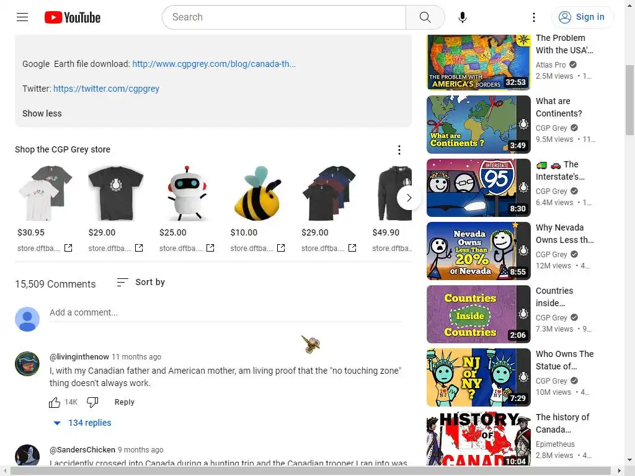The width and height of the screenshot is (635, 476).
Task: Click the '11 months ago' comment timestamp
Action: tap(136, 357)
